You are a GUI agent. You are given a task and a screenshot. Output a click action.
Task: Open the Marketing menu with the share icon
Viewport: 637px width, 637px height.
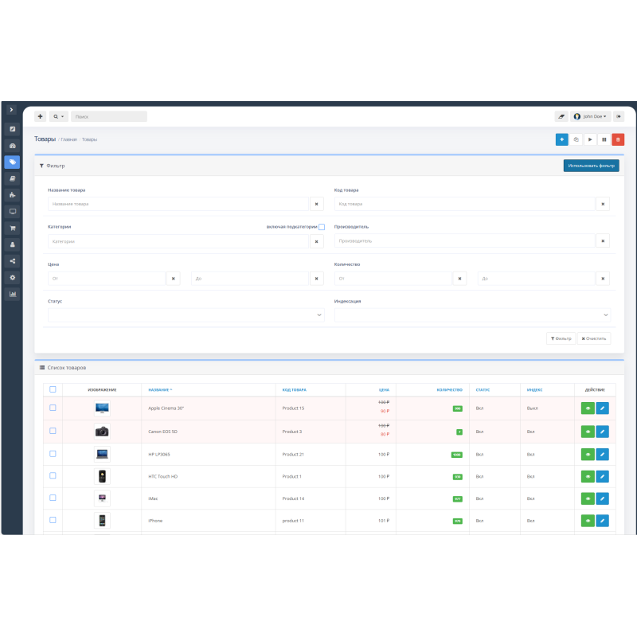(x=11, y=260)
